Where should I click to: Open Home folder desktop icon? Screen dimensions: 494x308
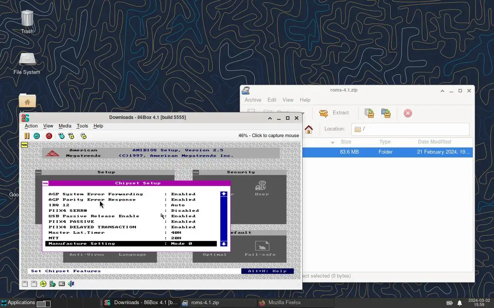(x=27, y=102)
